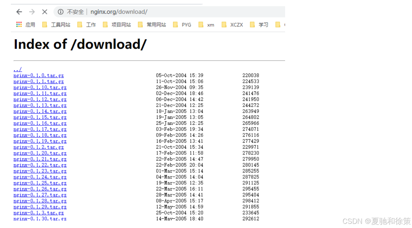The height and width of the screenshot is (228, 412).
Task: Download nginx-0.1.13.tar.gz
Action: coord(40,105)
